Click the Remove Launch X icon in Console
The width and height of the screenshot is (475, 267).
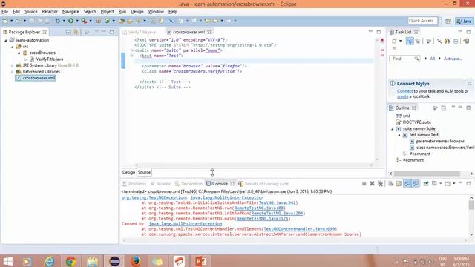373,184
